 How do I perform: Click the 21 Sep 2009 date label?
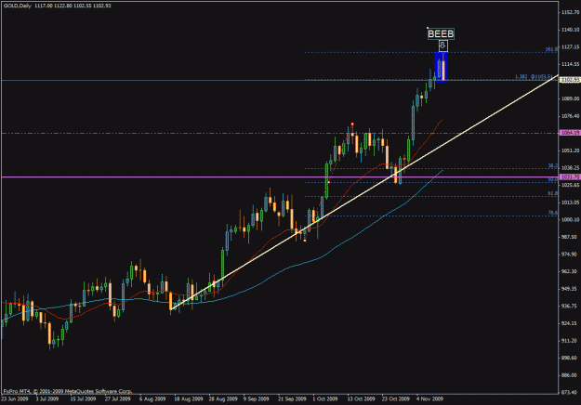point(292,399)
